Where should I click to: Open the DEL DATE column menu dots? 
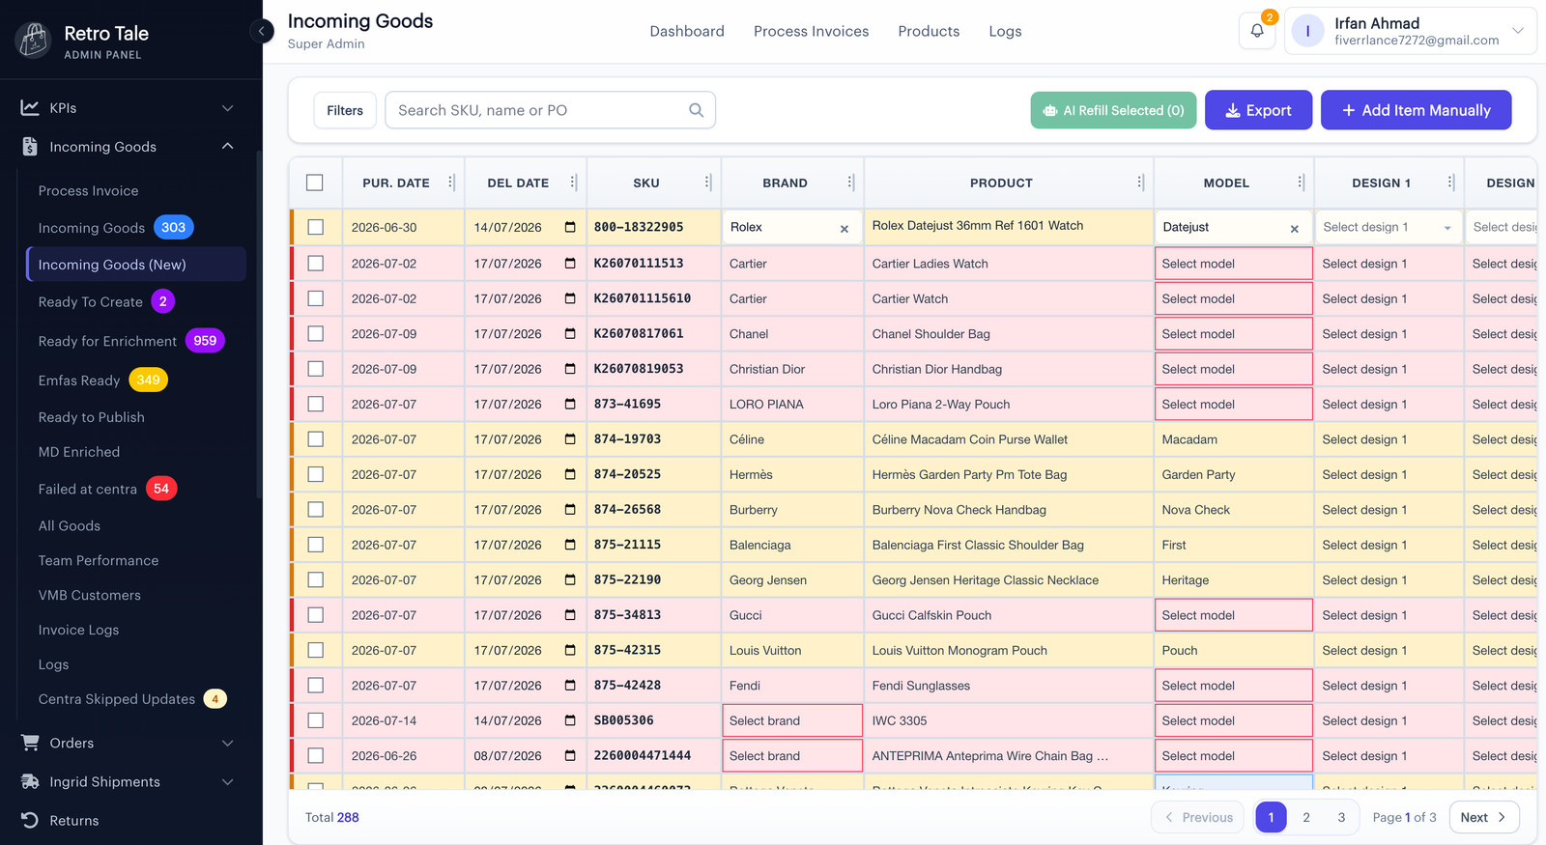tap(573, 183)
